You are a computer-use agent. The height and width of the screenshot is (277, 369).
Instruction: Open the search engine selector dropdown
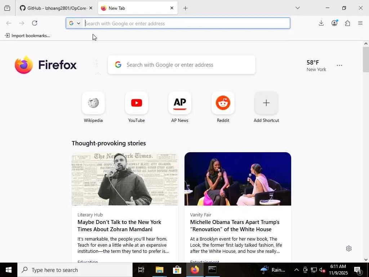click(x=75, y=23)
